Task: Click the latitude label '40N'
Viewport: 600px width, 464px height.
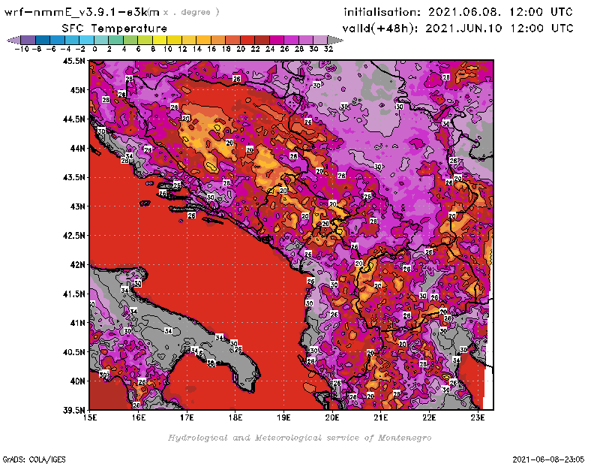Action: click(x=77, y=381)
